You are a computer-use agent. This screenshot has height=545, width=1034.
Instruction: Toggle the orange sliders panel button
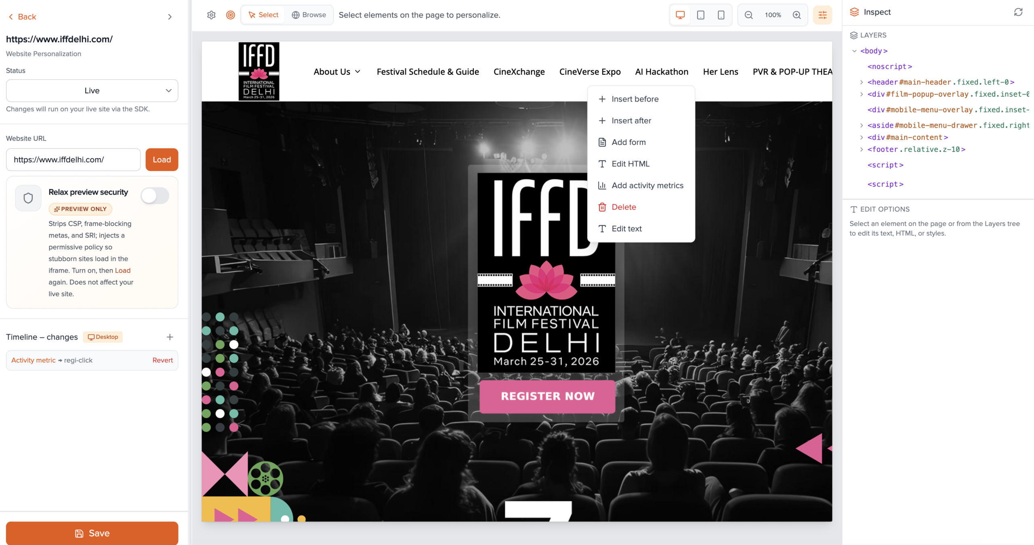[x=822, y=15]
